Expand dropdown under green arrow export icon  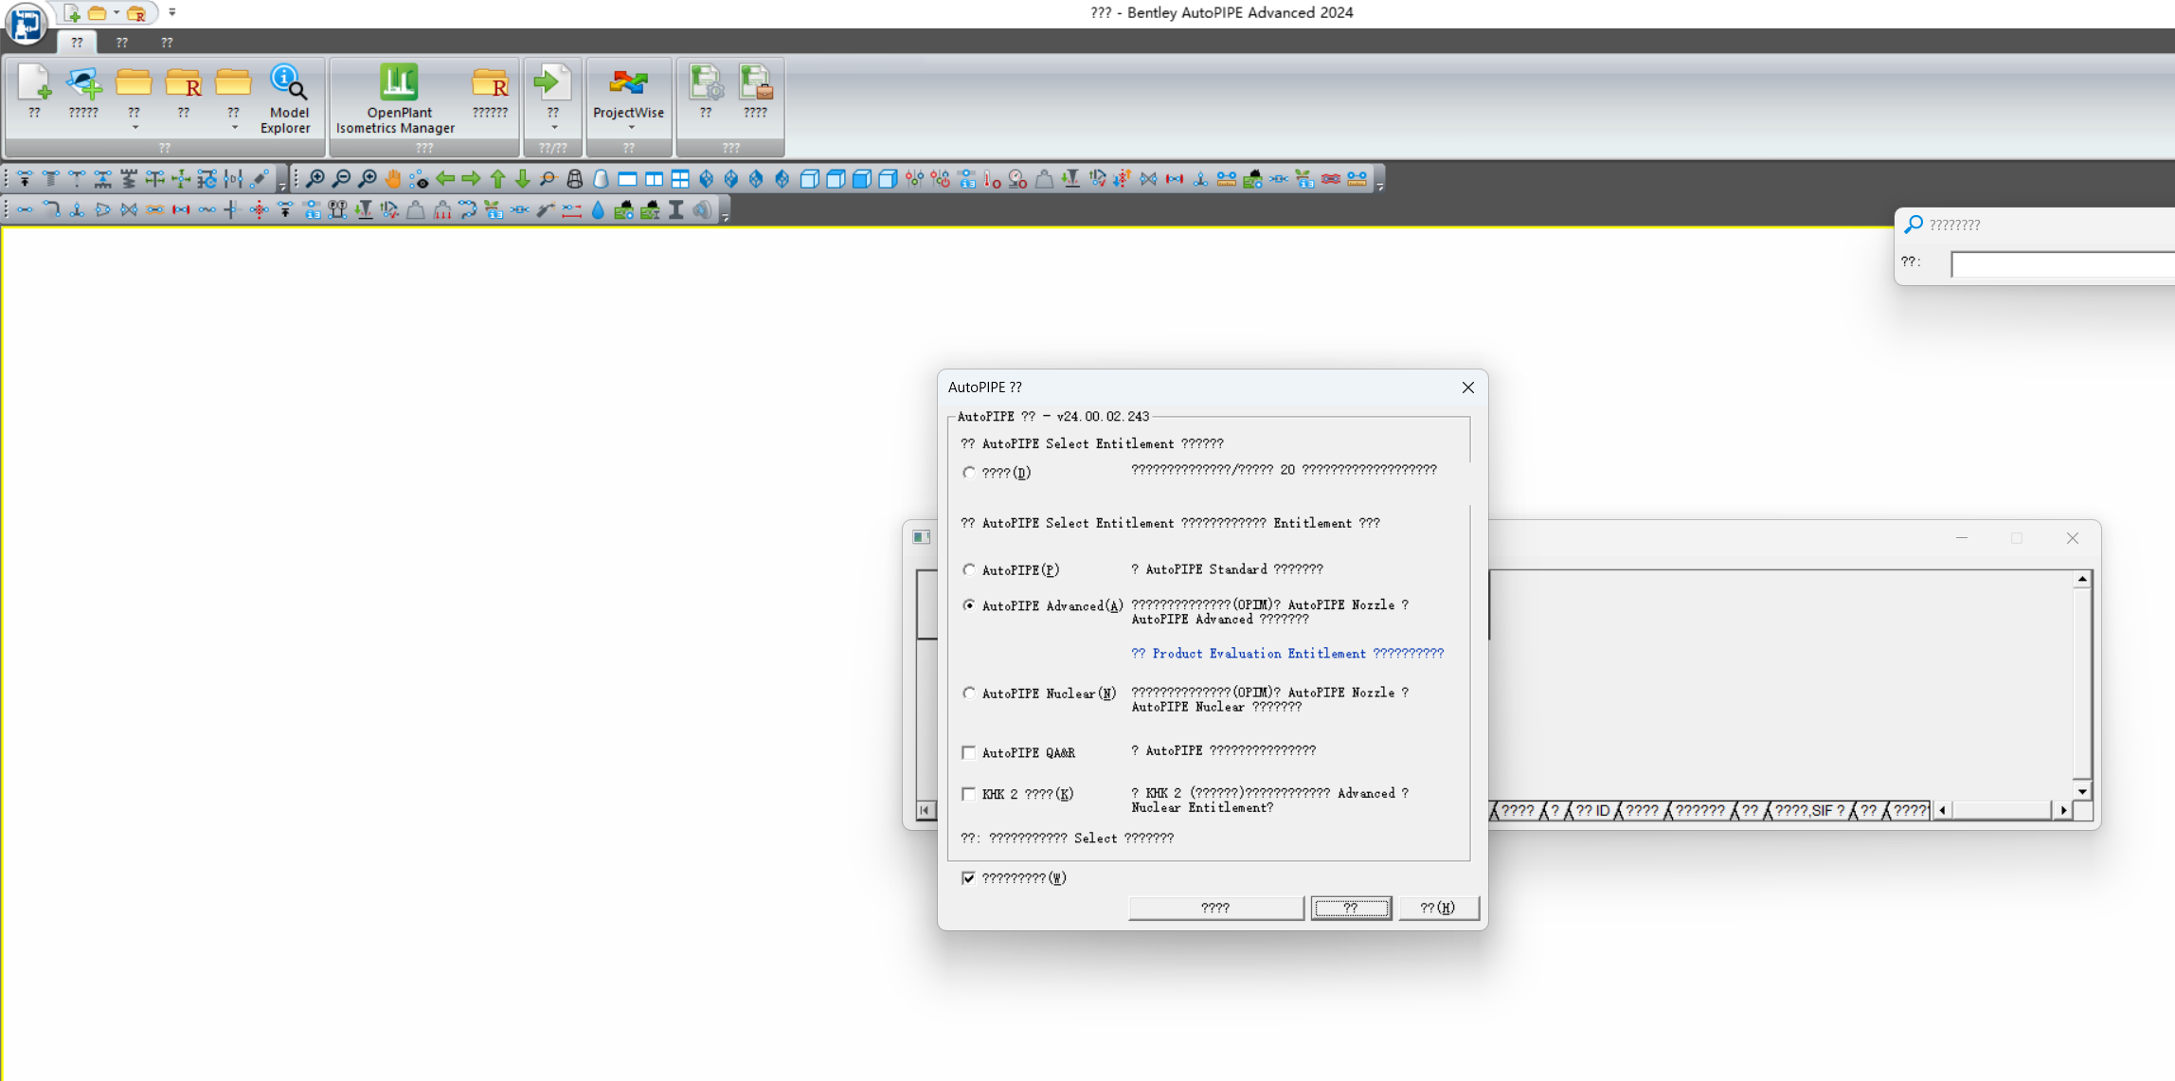[554, 128]
